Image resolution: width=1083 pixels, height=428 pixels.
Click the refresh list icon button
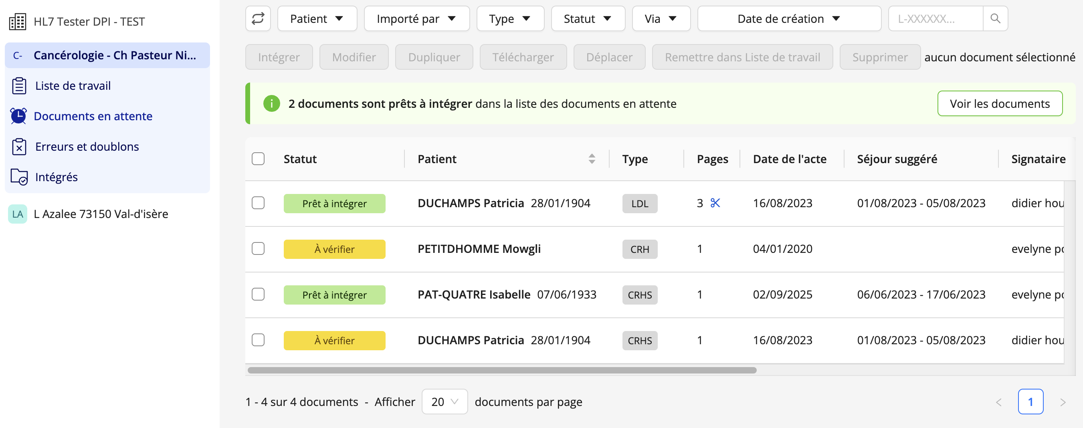click(x=258, y=18)
